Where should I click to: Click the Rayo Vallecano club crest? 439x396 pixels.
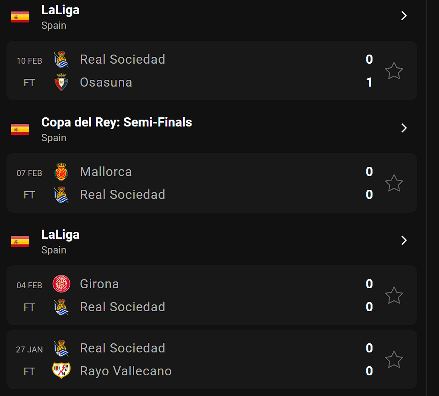coord(61,371)
